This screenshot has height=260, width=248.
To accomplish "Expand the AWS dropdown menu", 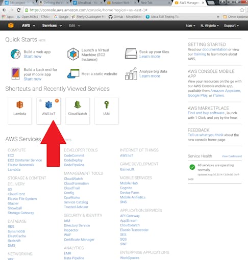I will (x=29, y=25).
